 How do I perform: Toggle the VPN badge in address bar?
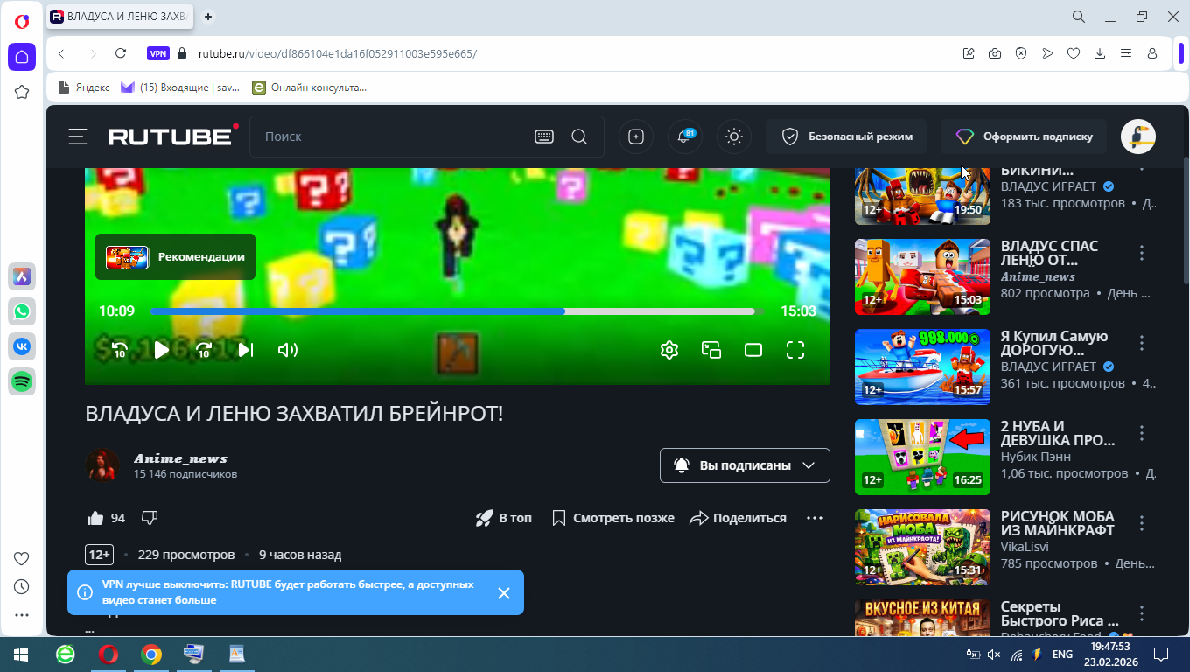[158, 53]
